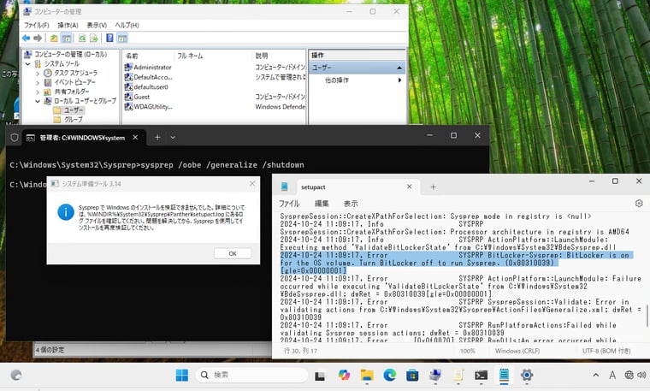Add a new tab in Terminal

[x=157, y=137]
